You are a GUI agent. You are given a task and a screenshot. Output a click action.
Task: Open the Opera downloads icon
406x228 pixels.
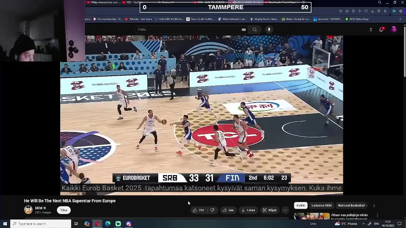pyautogui.click(x=372, y=11)
